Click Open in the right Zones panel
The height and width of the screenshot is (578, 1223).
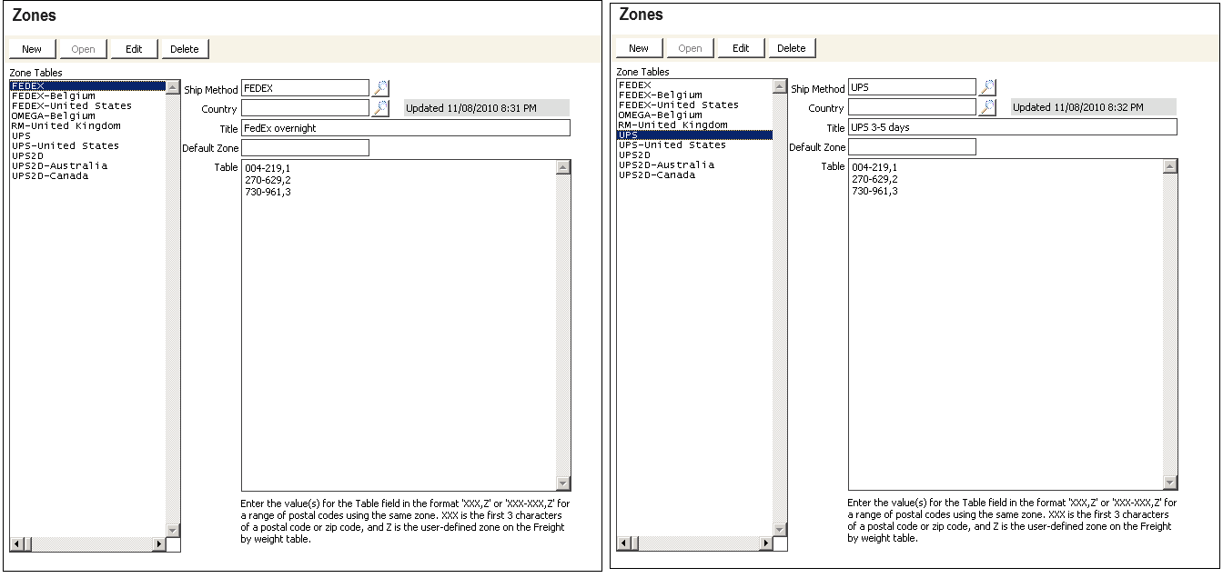point(690,48)
